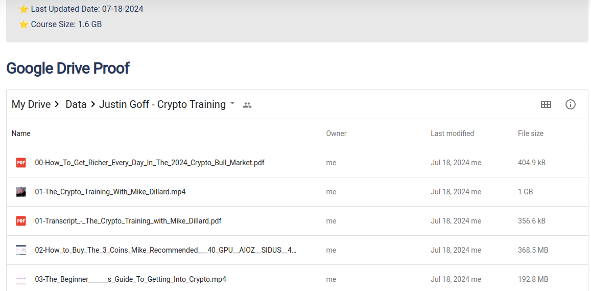591x291 pixels.
Task: Click the 404.9 kB file size cell
Action: pyautogui.click(x=532, y=163)
